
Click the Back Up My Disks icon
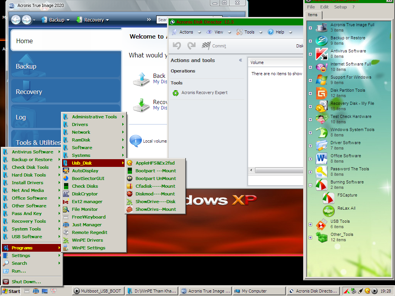tap(141, 79)
